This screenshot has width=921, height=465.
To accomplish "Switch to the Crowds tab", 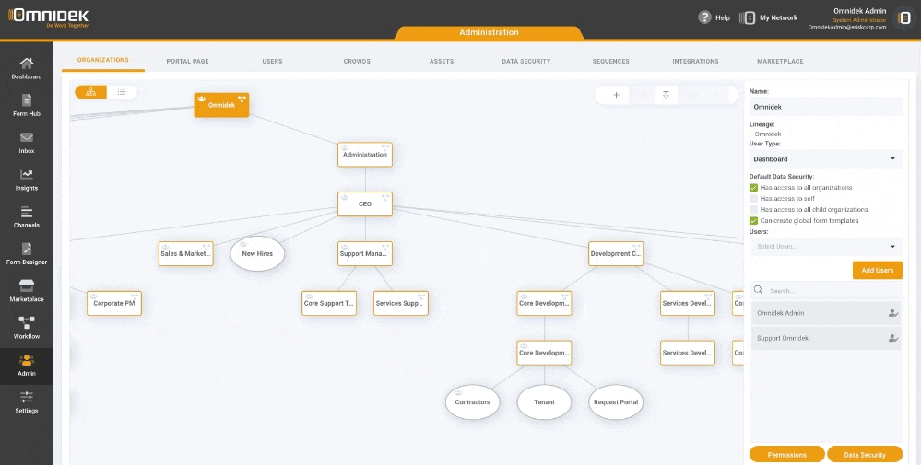I will [357, 61].
